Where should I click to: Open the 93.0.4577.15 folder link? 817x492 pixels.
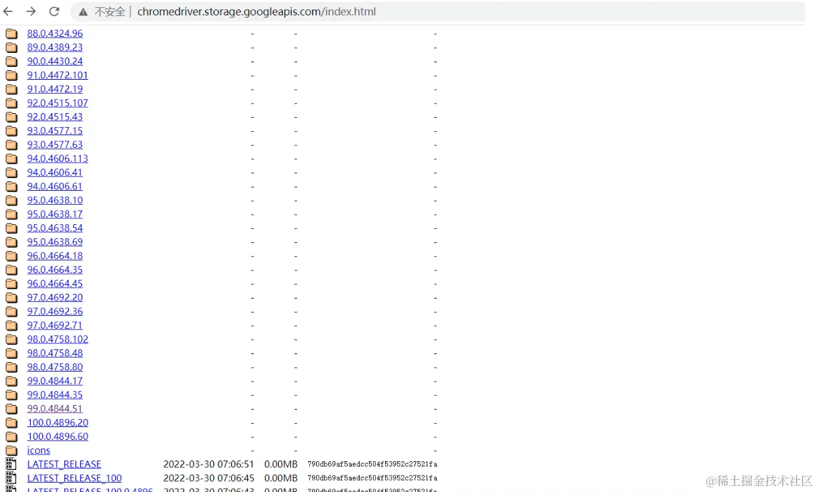coord(55,131)
